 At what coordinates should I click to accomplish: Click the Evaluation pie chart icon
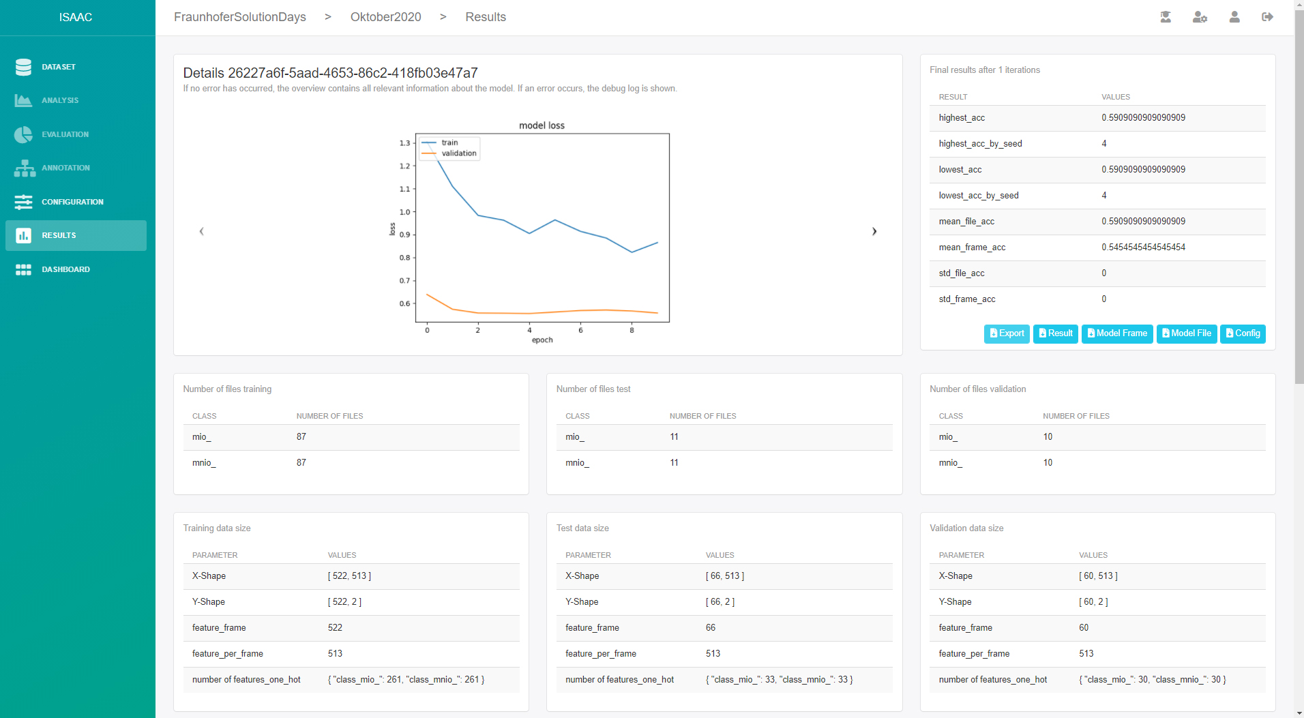[x=23, y=134]
